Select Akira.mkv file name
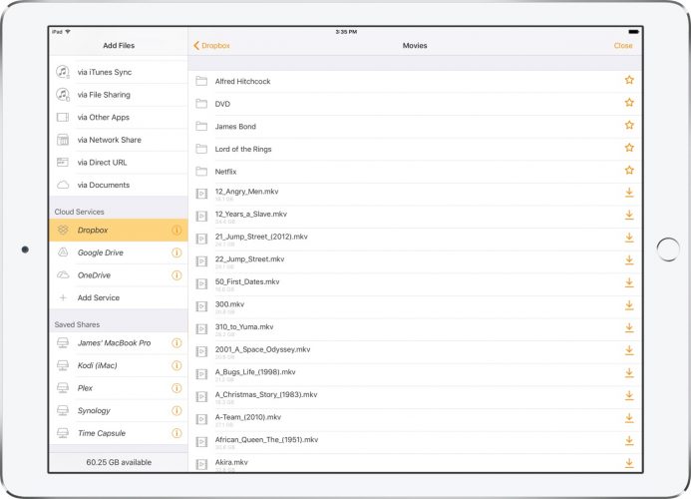The height and width of the screenshot is (499, 691). tap(231, 462)
